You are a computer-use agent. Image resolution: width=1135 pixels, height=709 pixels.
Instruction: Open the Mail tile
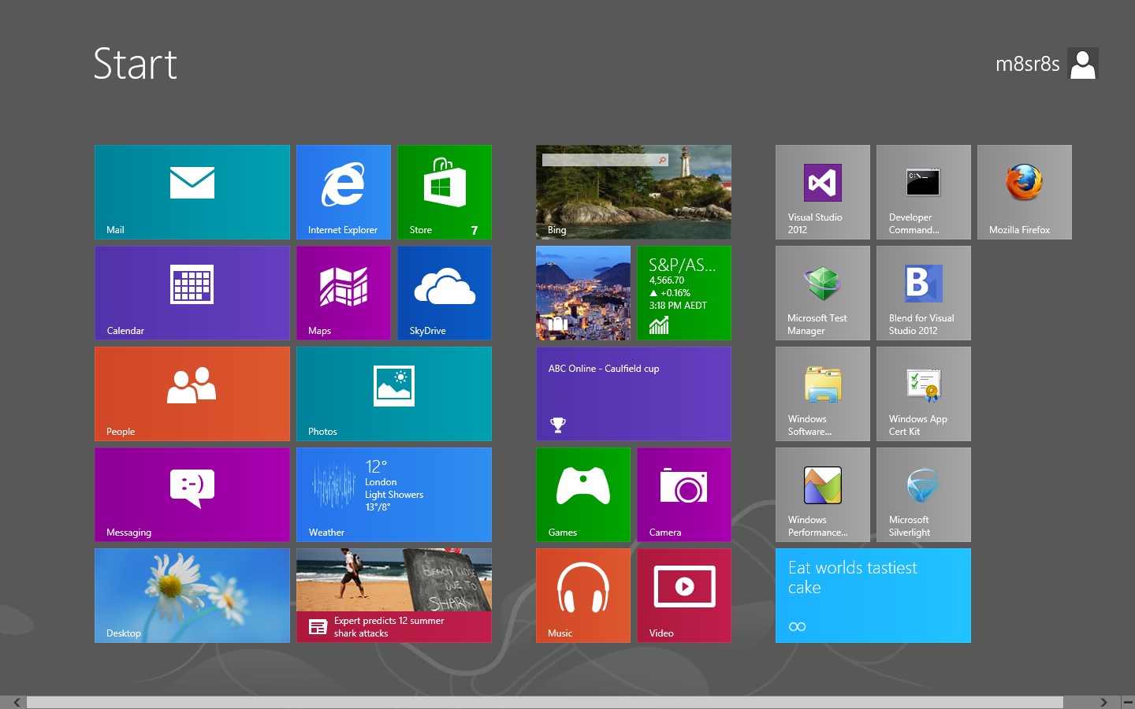tap(192, 192)
